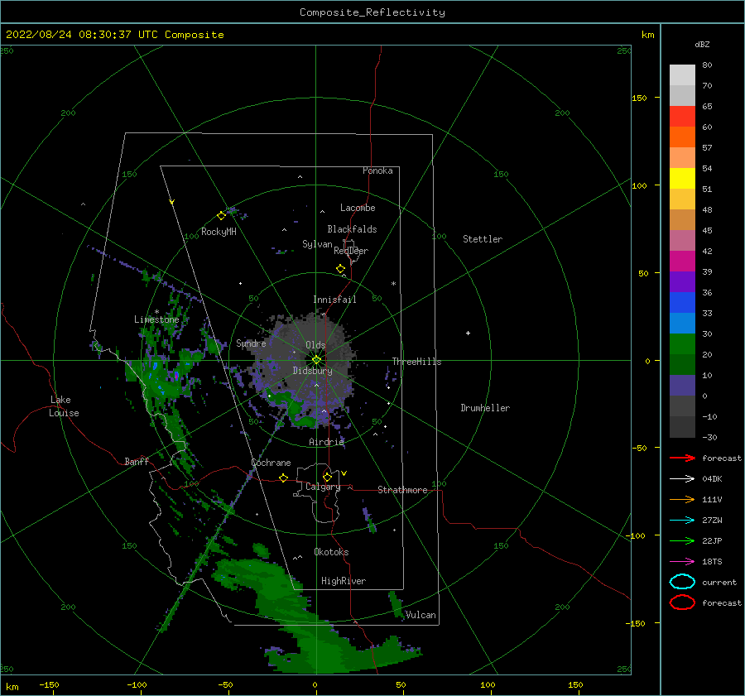745x696 pixels.
Task: Click the red forecast arrow in legend
Action: click(682, 458)
